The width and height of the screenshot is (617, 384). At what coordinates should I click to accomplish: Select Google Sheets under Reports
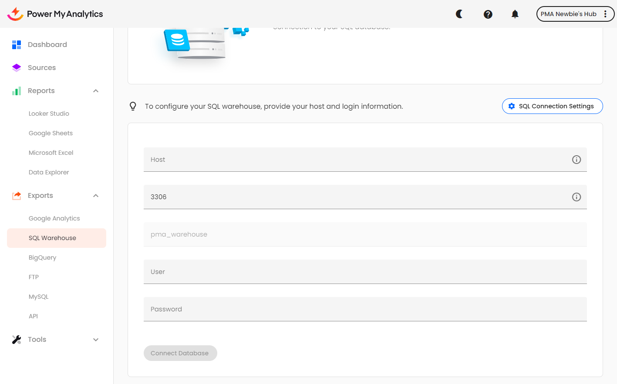[x=51, y=133]
